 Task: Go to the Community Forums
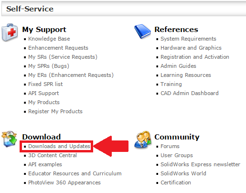coord(170,146)
